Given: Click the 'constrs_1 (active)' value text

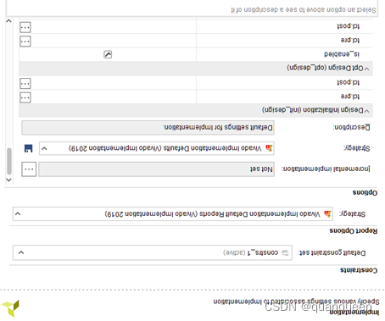Looking at the screenshot, I should (251, 252).
